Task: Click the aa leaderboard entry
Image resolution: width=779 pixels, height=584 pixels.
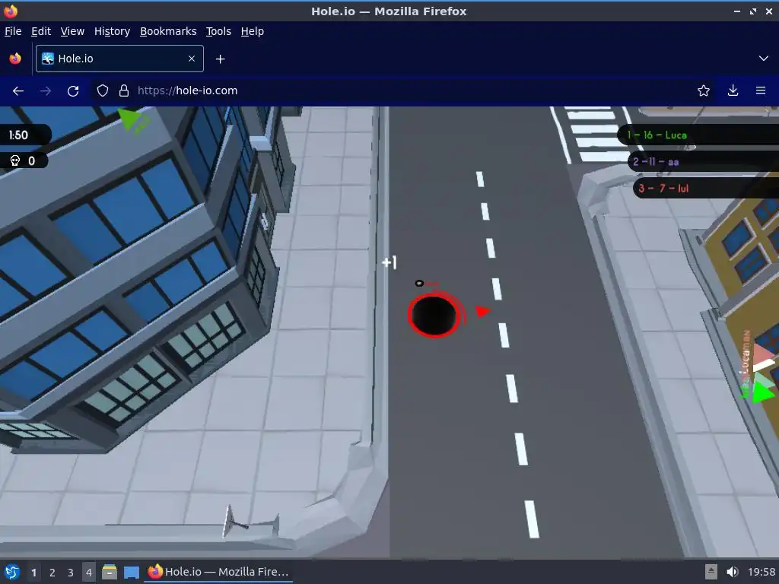Action: [702, 161]
